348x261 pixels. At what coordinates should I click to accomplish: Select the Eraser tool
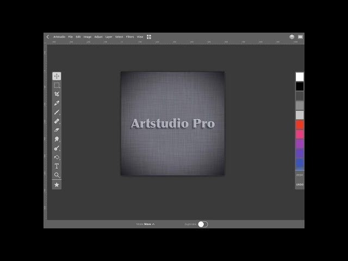pos(57,130)
